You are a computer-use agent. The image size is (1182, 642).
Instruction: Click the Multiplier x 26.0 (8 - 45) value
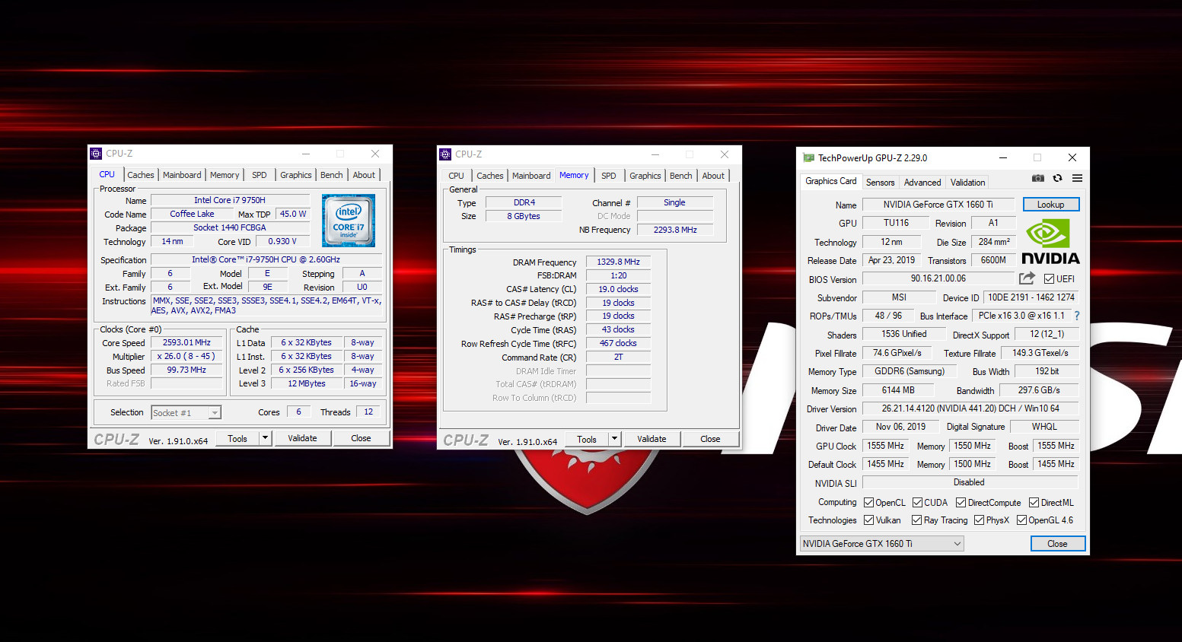coord(186,357)
